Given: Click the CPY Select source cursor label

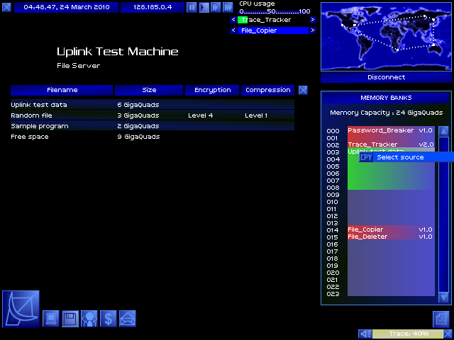Looking at the screenshot, I should click(x=406, y=157).
